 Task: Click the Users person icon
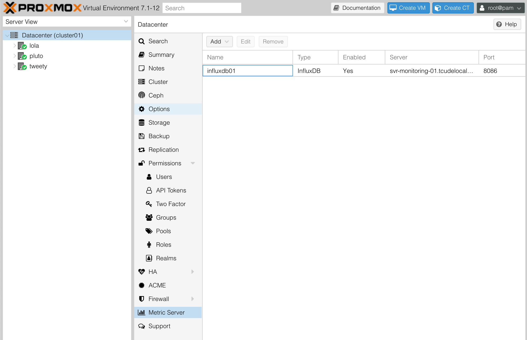[x=149, y=177]
